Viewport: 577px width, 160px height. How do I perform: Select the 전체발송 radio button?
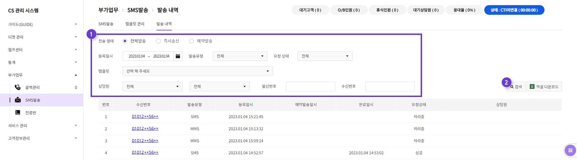[125, 41]
